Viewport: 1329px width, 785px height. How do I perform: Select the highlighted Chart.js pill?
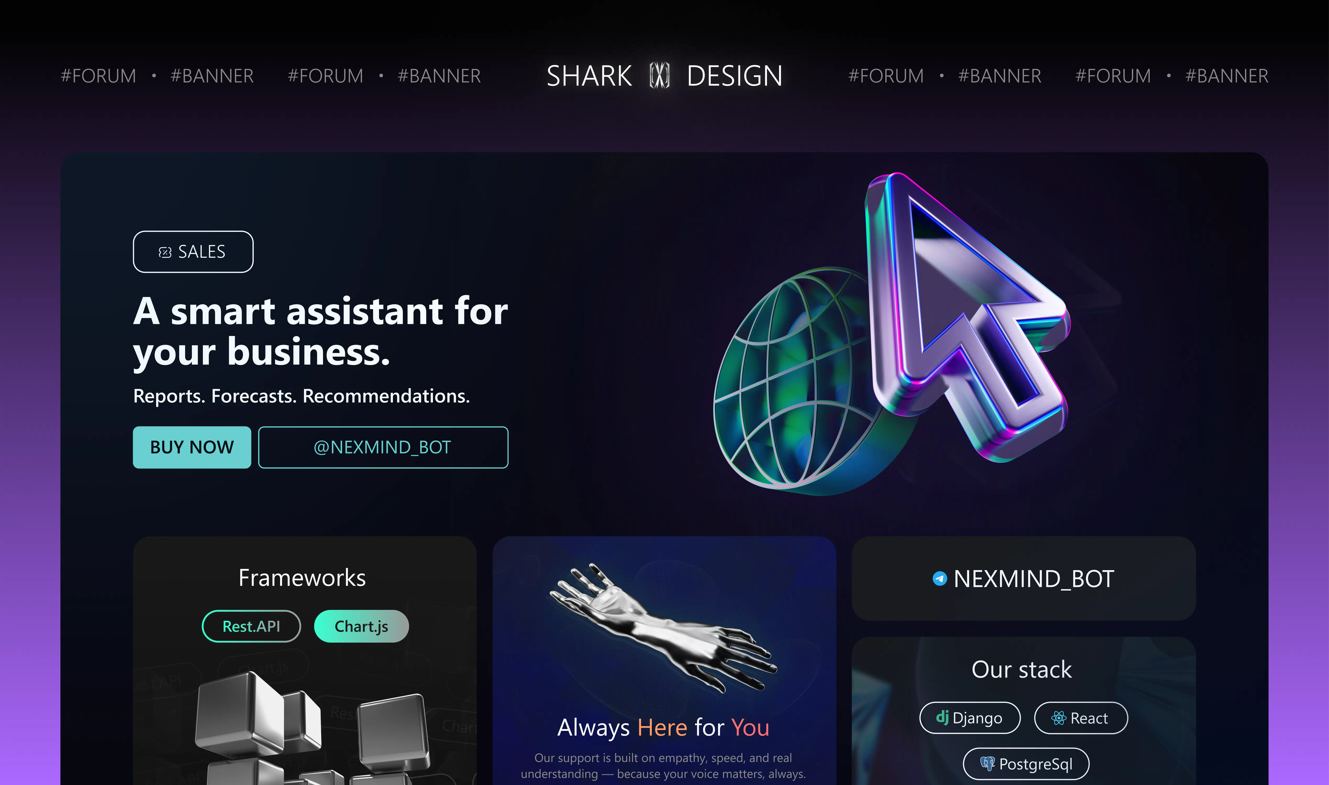click(361, 626)
